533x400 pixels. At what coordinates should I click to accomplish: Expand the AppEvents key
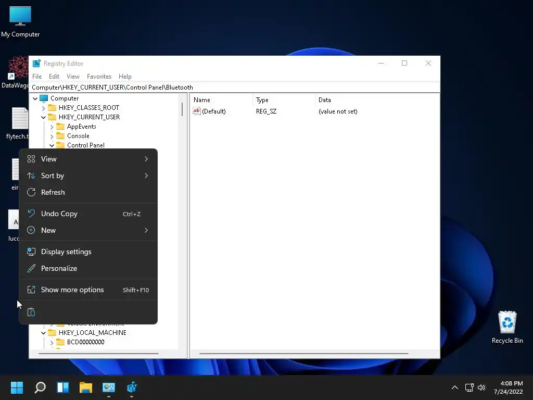52,127
